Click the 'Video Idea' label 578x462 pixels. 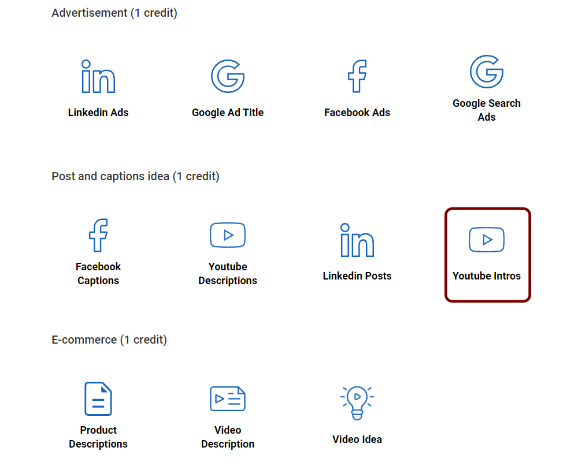click(x=357, y=439)
